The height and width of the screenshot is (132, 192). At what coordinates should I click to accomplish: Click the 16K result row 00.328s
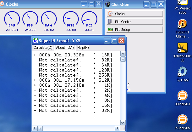click(x=73, y=55)
